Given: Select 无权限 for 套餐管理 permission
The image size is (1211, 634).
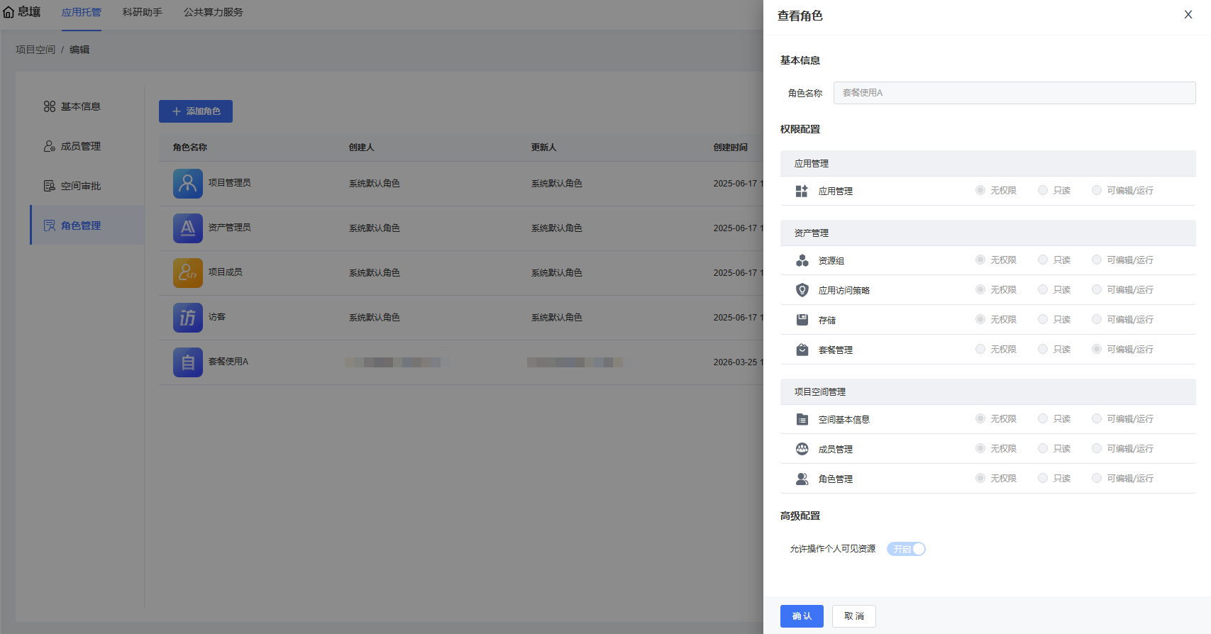Looking at the screenshot, I should click(980, 349).
